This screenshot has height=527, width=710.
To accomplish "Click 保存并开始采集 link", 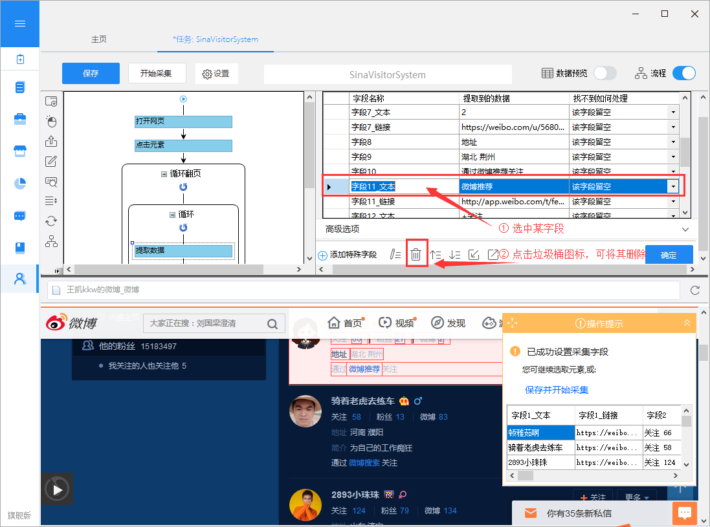I will coord(557,390).
